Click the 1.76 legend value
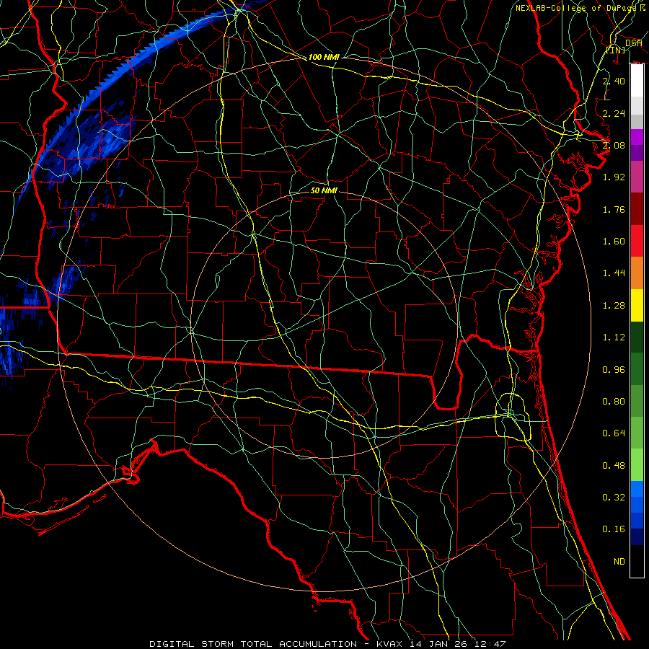This screenshot has width=649, height=649. pyautogui.click(x=614, y=209)
